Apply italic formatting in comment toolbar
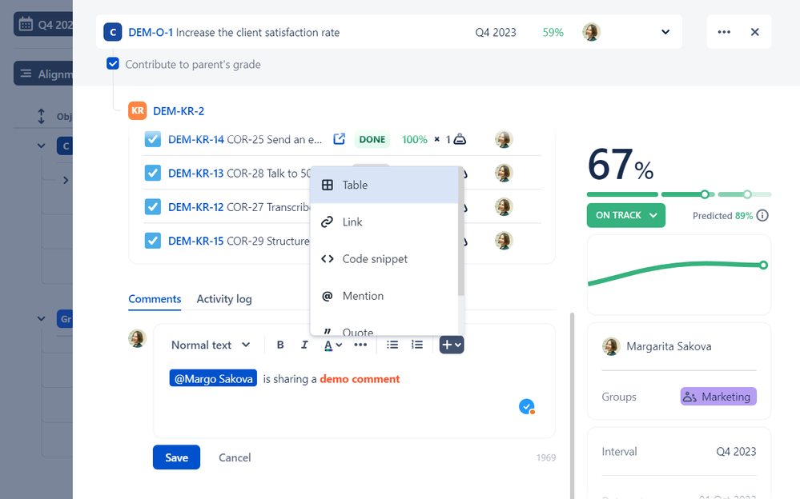The height and width of the screenshot is (499, 800). click(x=304, y=345)
